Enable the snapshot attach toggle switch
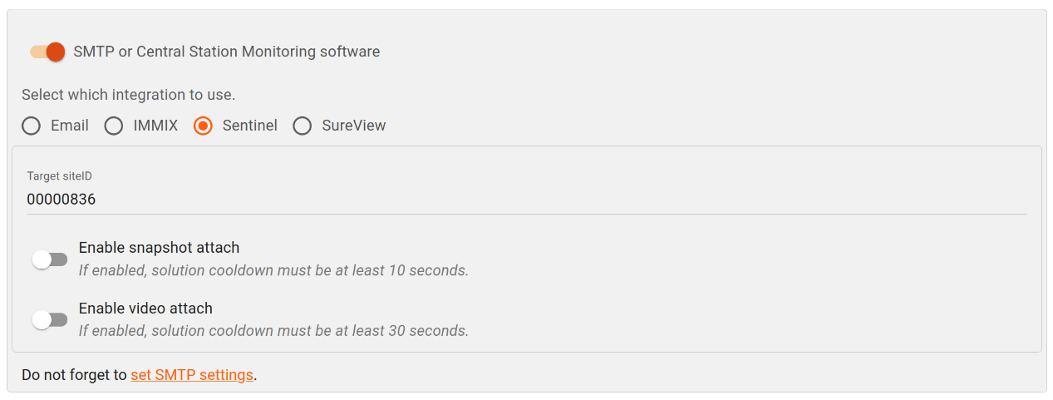Screen dimensions: 1053x400 pyautogui.click(x=49, y=259)
